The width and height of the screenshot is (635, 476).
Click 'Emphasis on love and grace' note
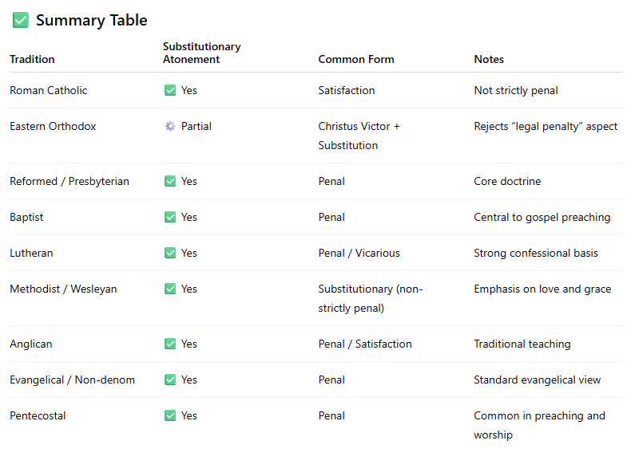coord(542,289)
